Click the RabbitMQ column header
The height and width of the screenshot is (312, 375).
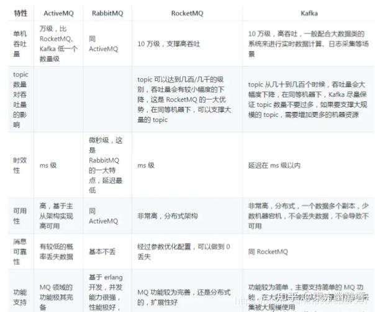click(x=107, y=13)
